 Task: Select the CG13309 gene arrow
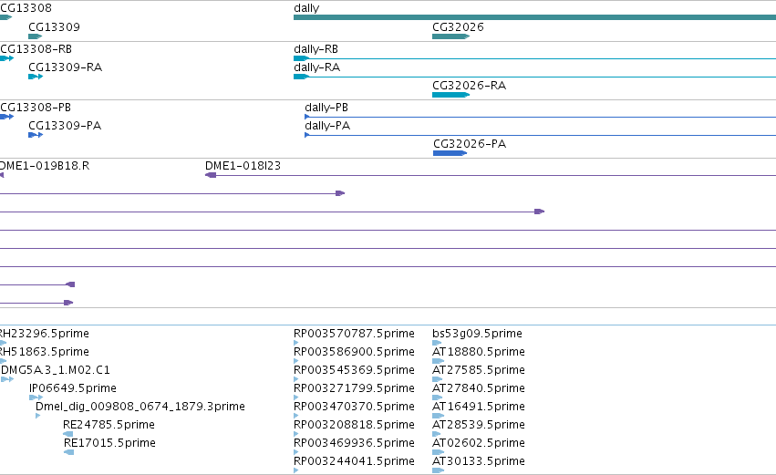[x=36, y=36]
